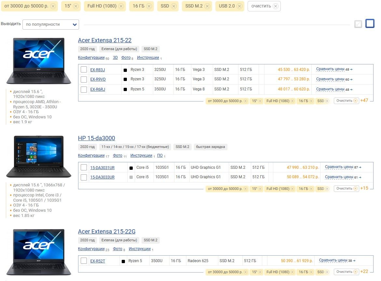Open Инструкции tab for HP 15-da3000

click(141, 156)
